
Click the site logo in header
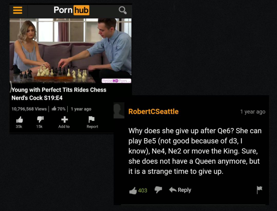tap(72, 10)
